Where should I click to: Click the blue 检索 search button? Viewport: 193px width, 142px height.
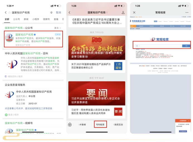click(186, 46)
